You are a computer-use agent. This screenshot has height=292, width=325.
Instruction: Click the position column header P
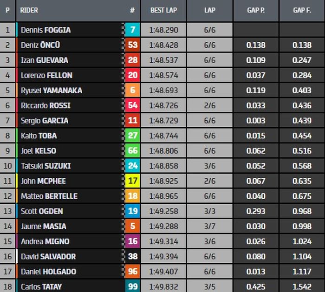[x=7, y=10]
